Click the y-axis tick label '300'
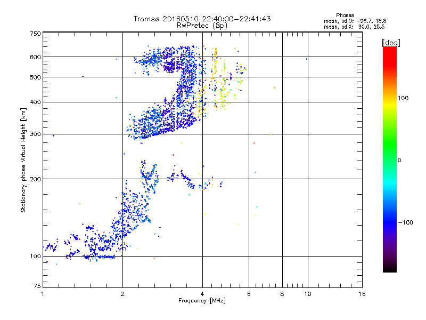The width and height of the screenshot is (426, 320). pos(35,134)
